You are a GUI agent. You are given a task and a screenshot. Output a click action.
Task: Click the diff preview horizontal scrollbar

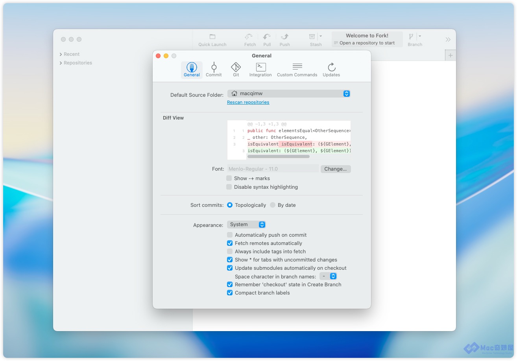[x=279, y=157]
